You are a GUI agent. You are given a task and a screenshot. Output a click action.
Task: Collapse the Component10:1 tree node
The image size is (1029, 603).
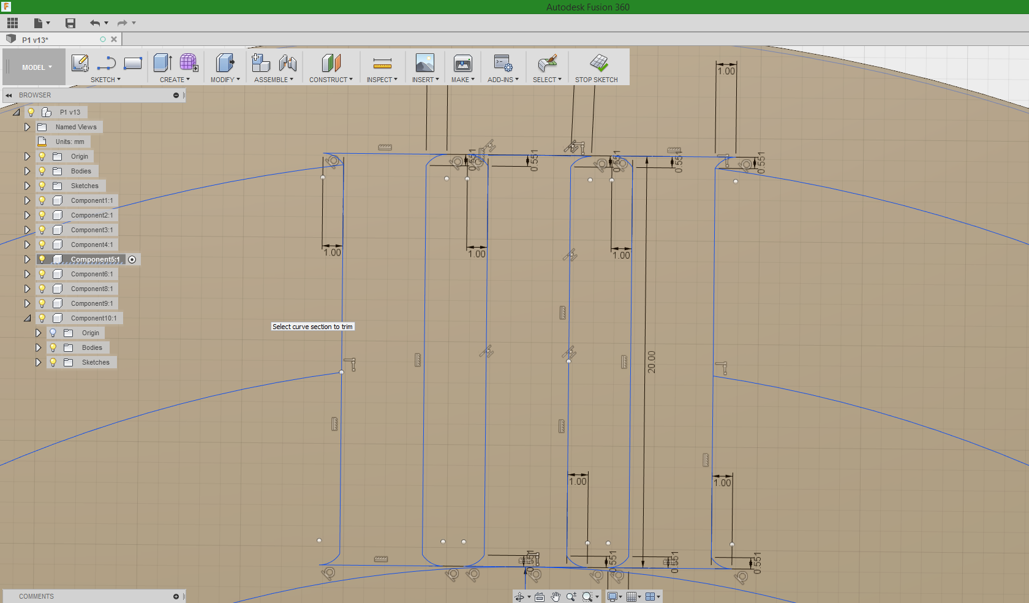[x=27, y=318]
